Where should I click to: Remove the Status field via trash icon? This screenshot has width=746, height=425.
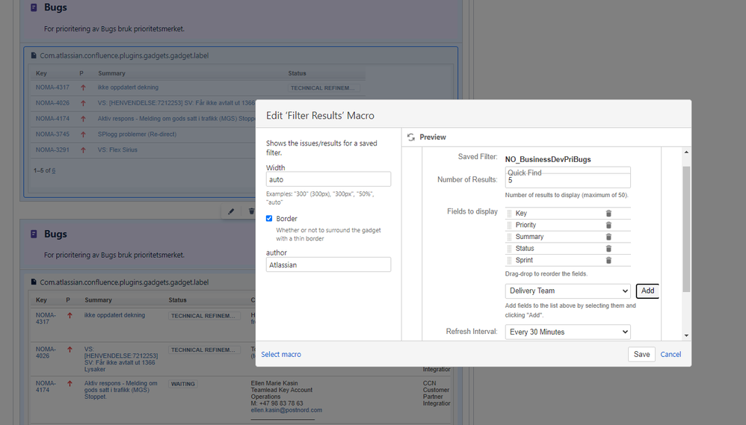coord(608,248)
